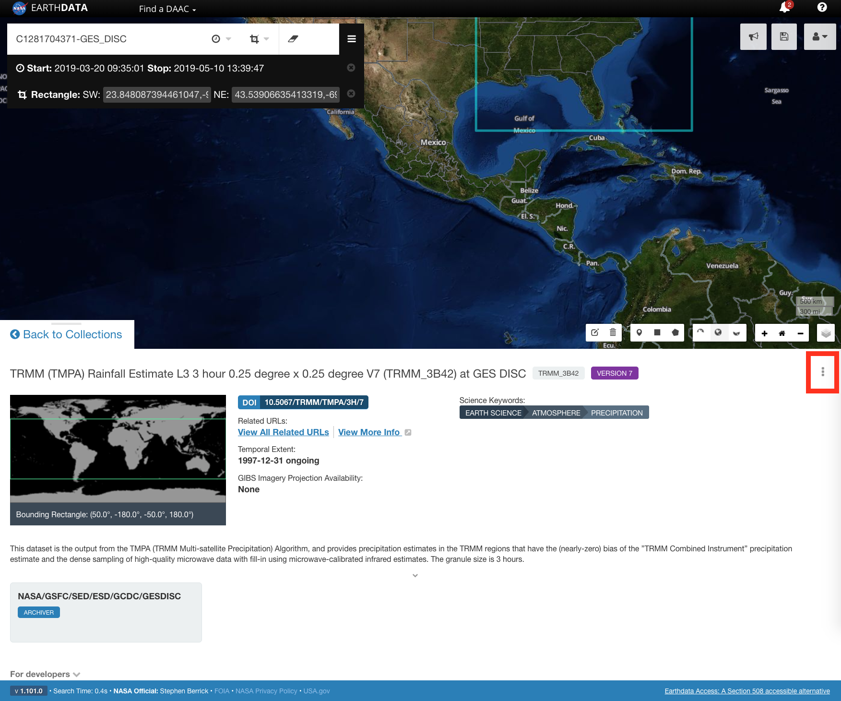Viewport: 841px width, 701px height.
Task: Open NASA Privacy Policy footer link
Action: click(x=266, y=691)
